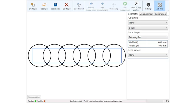Open the Objective Plane dropdown

(148, 23)
